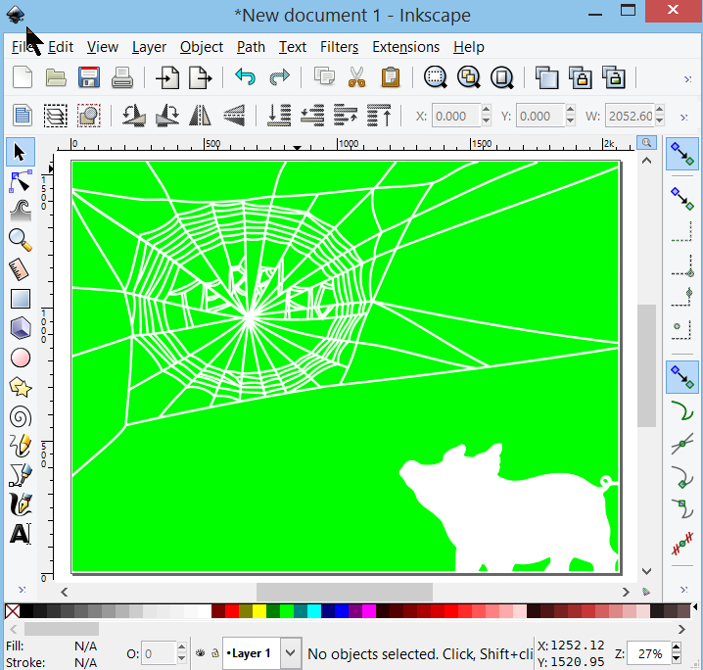Undo the last action
Viewport: 703px width, 670px height.
coord(245,77)
